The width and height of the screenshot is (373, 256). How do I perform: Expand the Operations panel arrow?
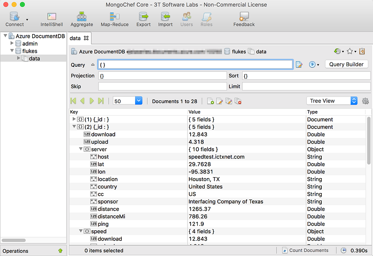[60, 251]
